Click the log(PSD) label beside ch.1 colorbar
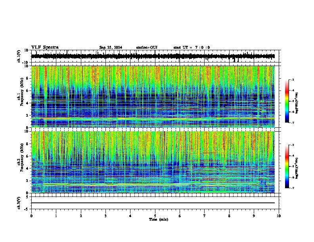The height and width of the screenshot is (242, 314). 297,103
